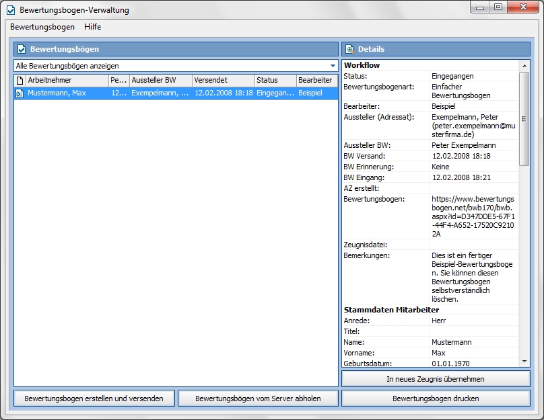
Task: Sort by the 'Pe...' column header
Action: [119, 81]
